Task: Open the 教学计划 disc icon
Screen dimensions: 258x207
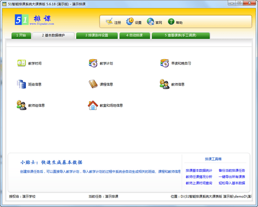Action: (x=93, y=63)
